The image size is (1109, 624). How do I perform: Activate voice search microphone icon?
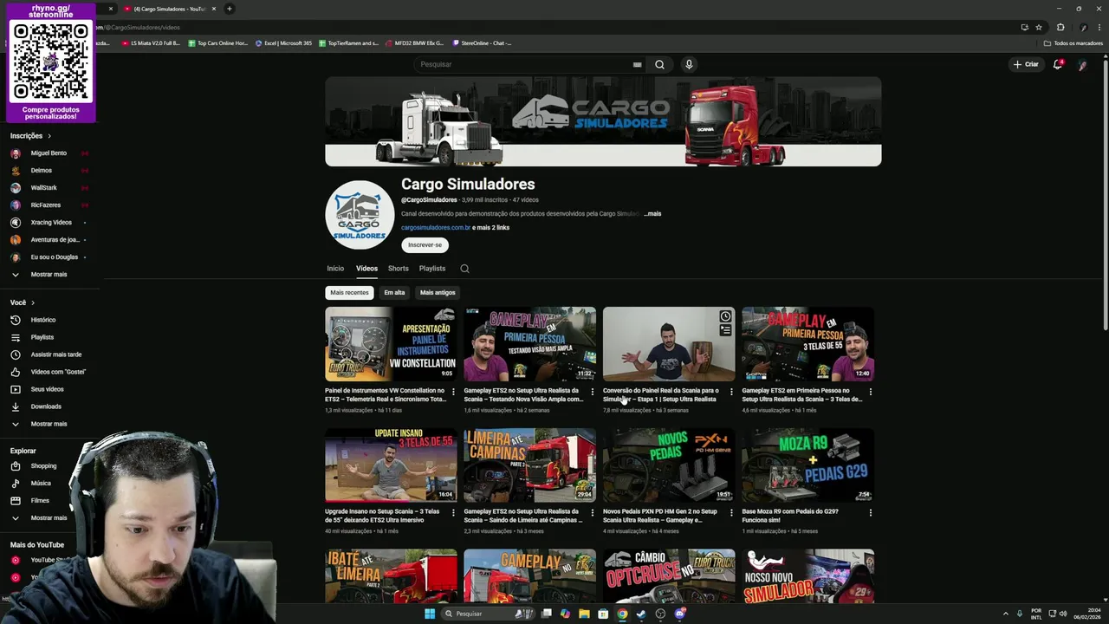689,64
